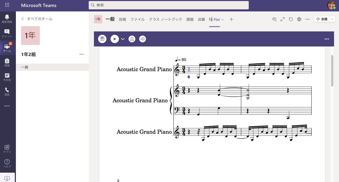Open the score toolbar more options
The image size is (339, 182).
point(327,39)
